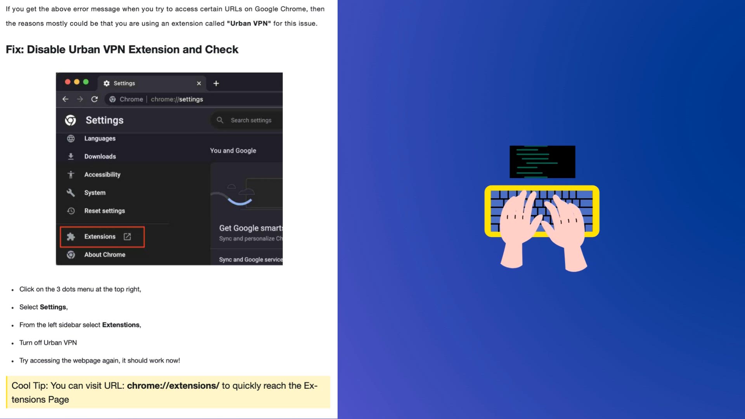This screenshot has height=419, width=745.
Task: Click the Search settings field
Action: [x=247, y=120]
